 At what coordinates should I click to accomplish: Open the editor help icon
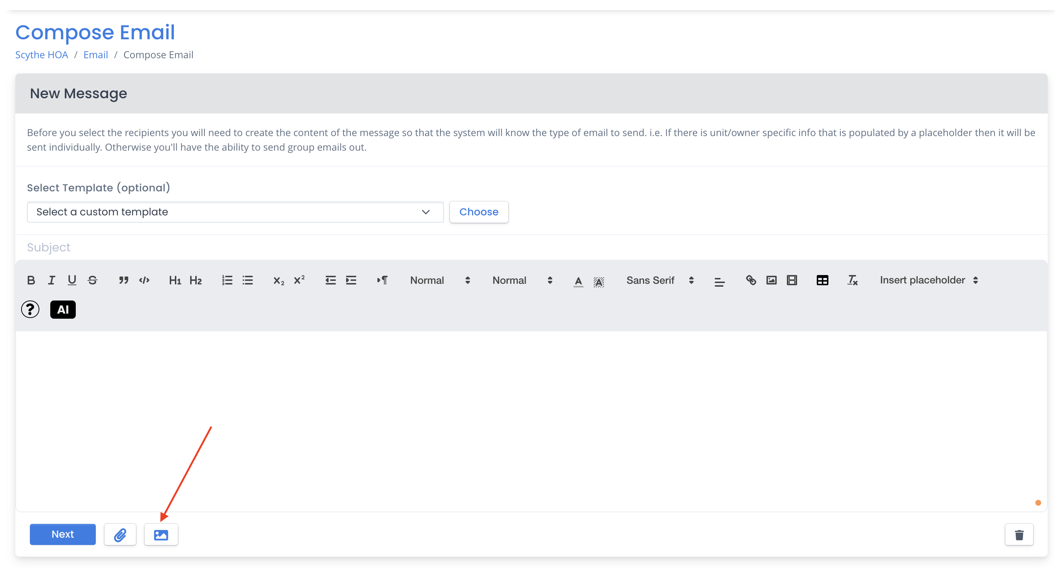point(30,310)
